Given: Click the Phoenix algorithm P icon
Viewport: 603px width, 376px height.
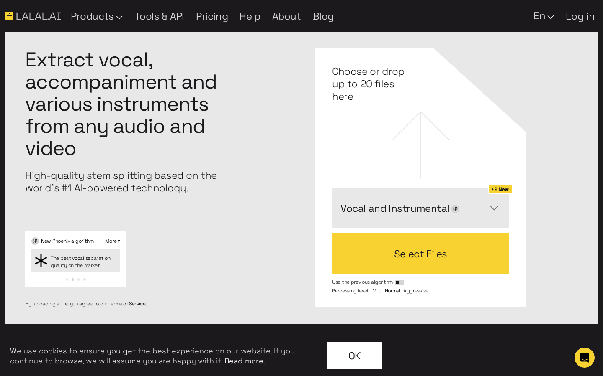Looking at the screenshot, I should point(35,241).
